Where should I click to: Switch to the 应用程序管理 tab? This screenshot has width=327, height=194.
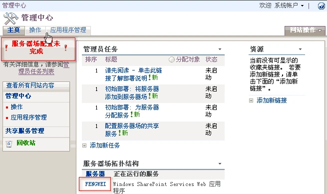(68, 30)
